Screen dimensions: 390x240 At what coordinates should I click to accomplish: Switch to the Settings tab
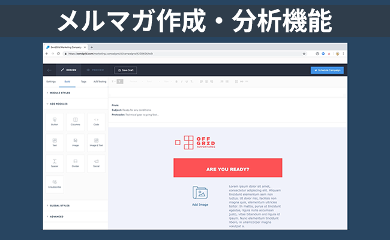tap(51, 82)
